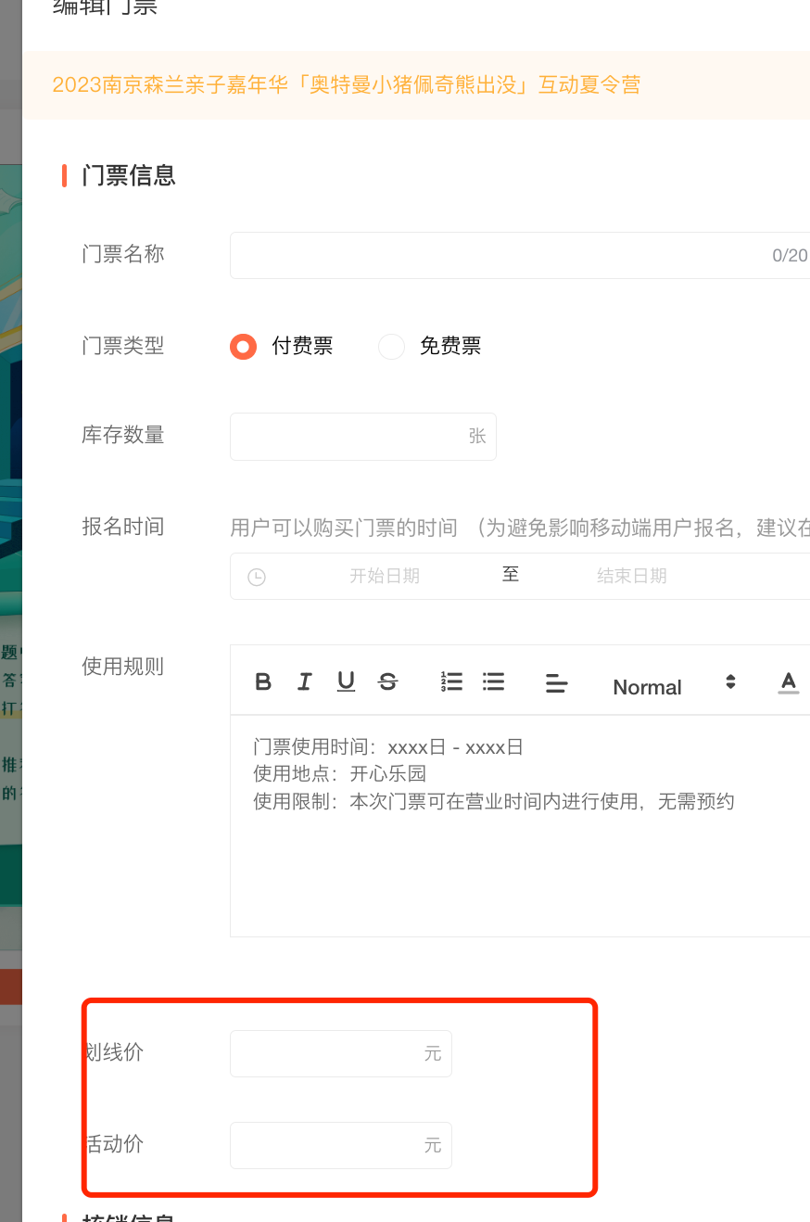The width and height of the screenshot is (810, 1222).
Task: Focus the 库存数量 input box
Action: pos(350,437)
